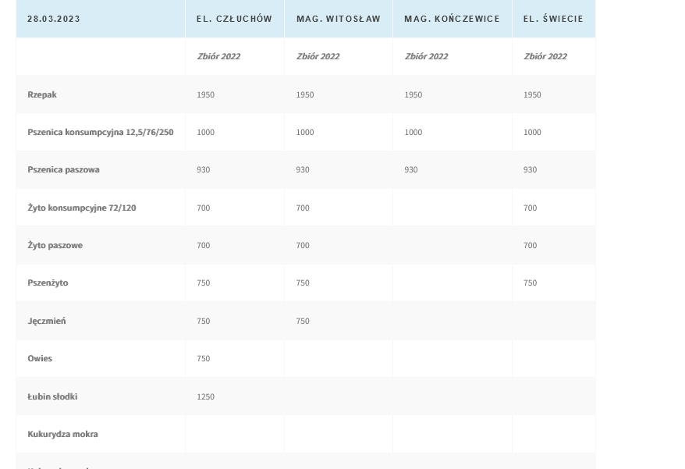The width and height of the screenshot is (685, 469).
Task: Select the Żyto konsumpcyjne 72/120 row label
Action: point(81,208)
